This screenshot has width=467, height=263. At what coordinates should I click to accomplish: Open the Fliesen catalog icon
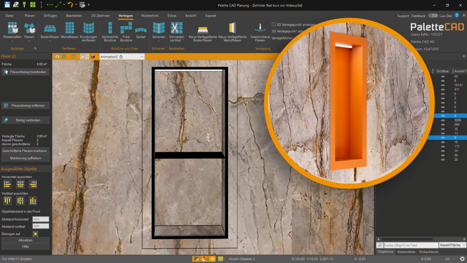[x=29, y=30]
